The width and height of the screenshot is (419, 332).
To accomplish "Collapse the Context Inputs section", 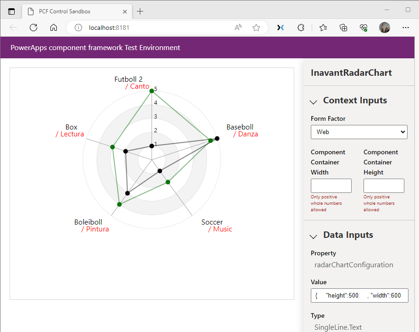I will (x=314, y=101).
